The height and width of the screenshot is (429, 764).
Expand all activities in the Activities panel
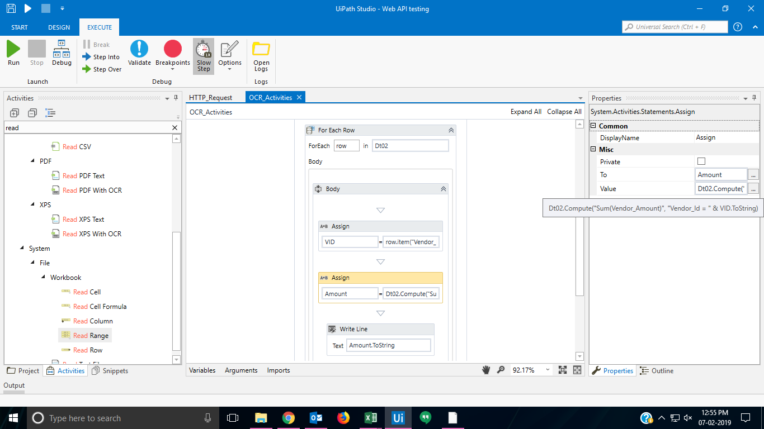click(15, 113)
